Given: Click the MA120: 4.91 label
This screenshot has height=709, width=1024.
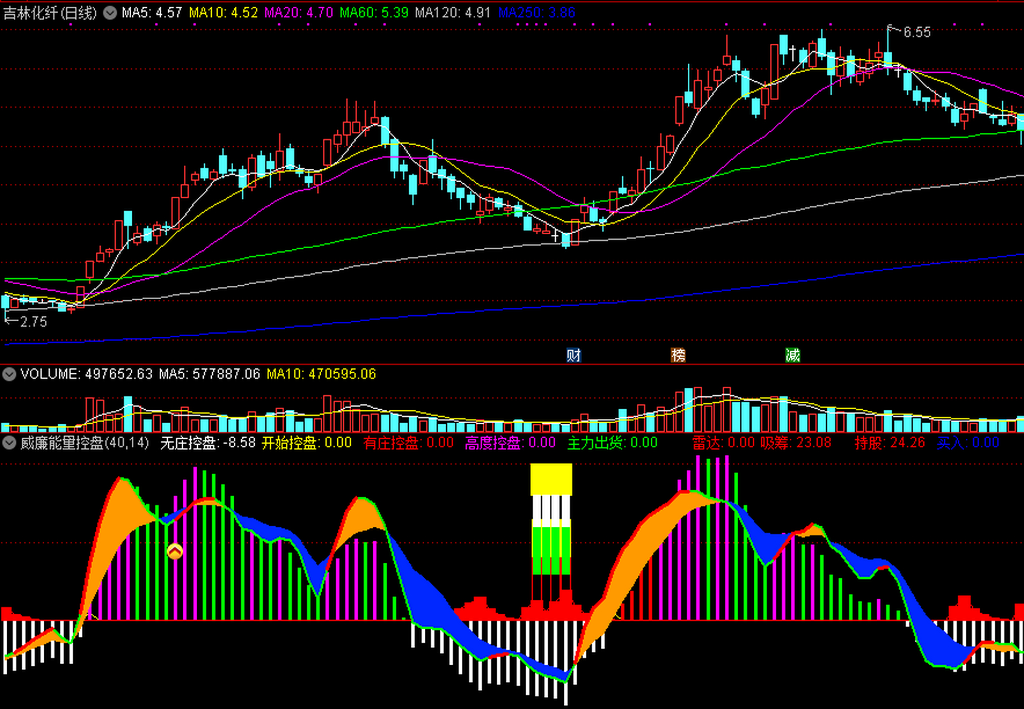Looking at the screenshot, I should tap(452, 13).
